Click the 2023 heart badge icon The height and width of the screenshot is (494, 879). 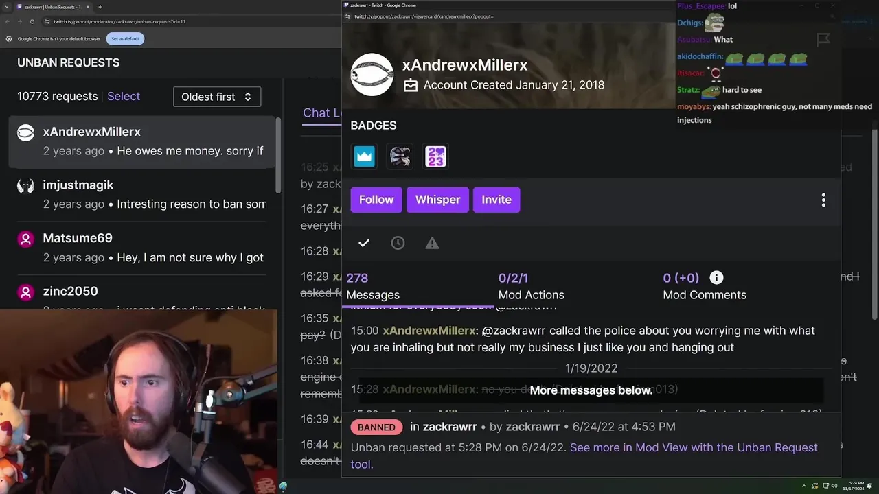pos(436,156)
